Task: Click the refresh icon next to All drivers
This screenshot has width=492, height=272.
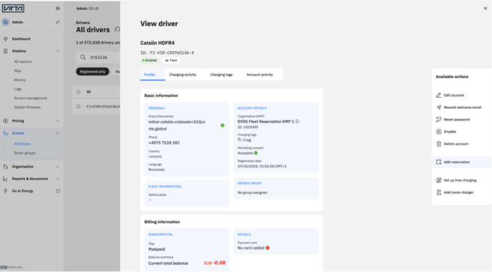Action: [117, 29]
